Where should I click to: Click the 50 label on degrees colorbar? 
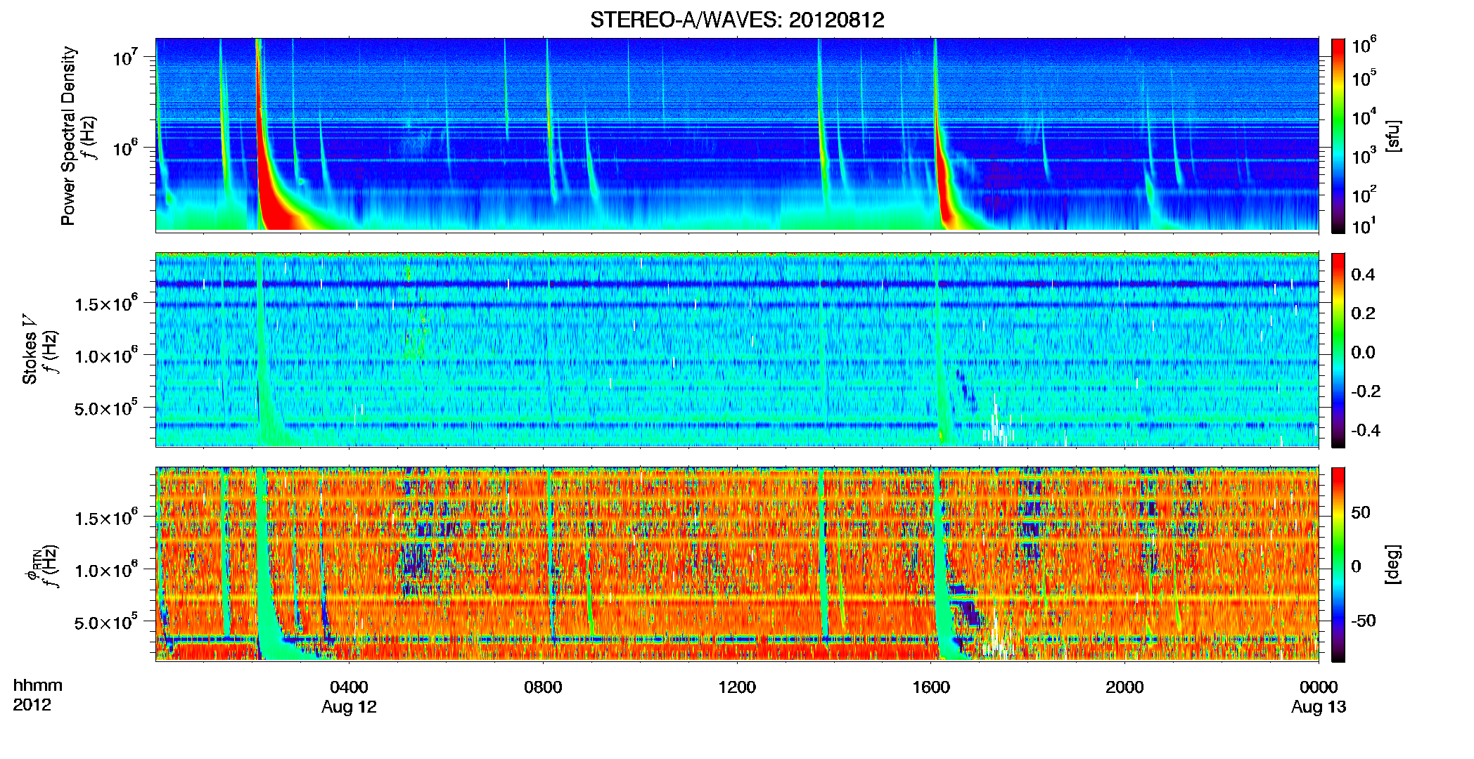click(x=1361, y=512)
